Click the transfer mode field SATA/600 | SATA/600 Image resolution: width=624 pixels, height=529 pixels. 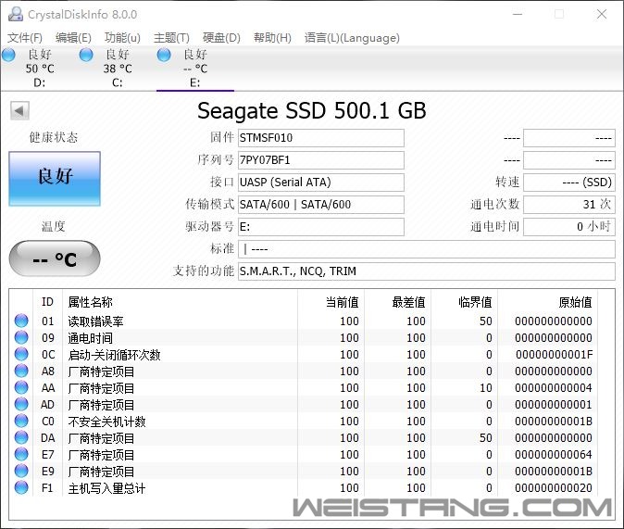click(x=321, y=205)
